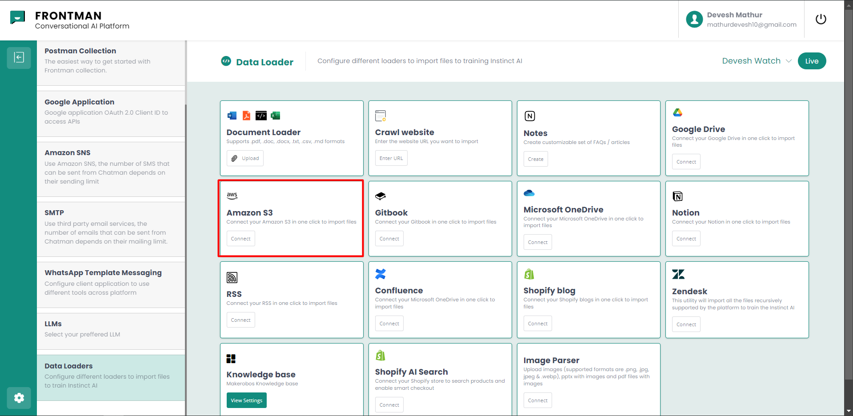Viewport: 853px width, 416px height.
Task: Click View Settings for Knowledge base
Action: tap(246, 400)
